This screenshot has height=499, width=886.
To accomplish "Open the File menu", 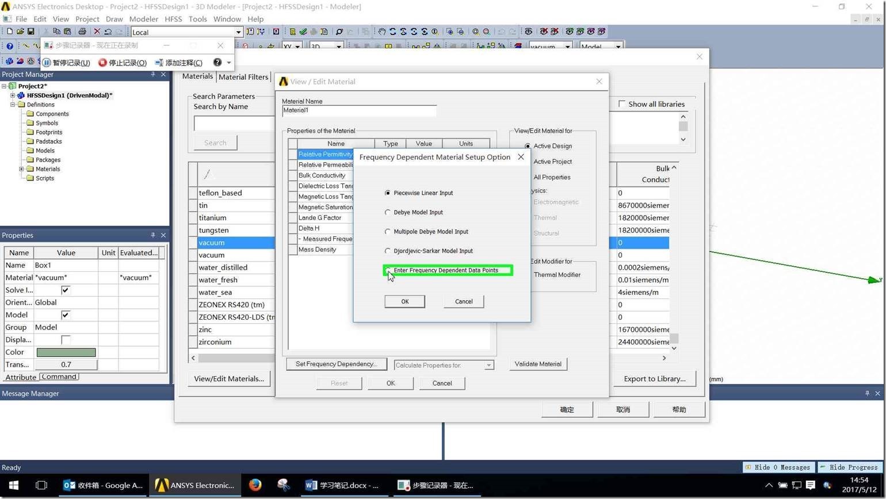I will click(21, 19).
